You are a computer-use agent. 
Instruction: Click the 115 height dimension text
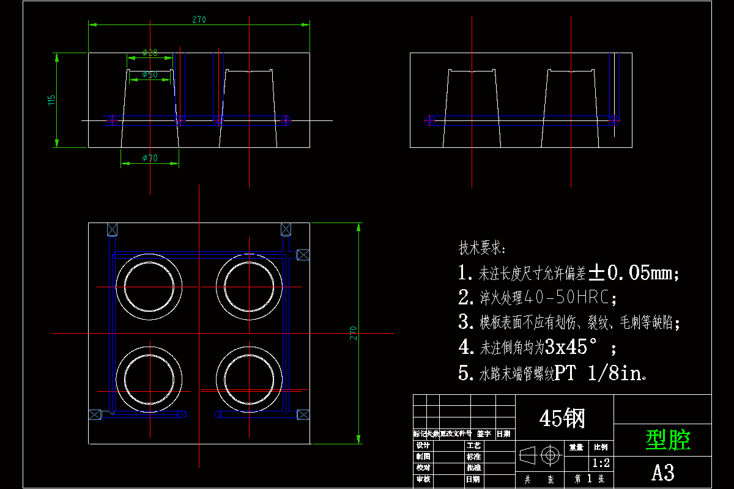click(51, 99)
